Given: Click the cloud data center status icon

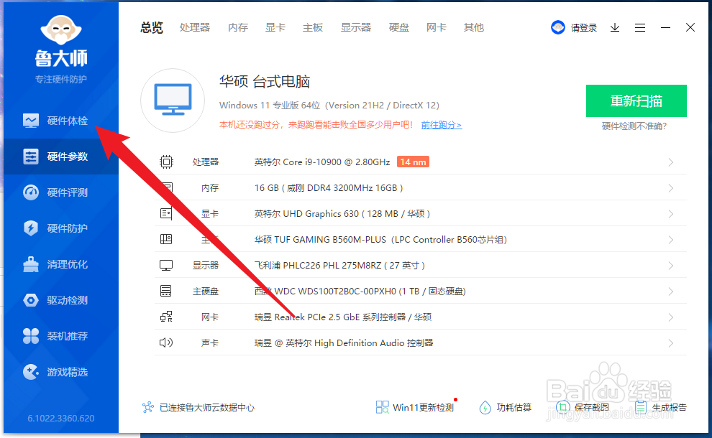Looking at the screenshot, I should click(148, 407).
